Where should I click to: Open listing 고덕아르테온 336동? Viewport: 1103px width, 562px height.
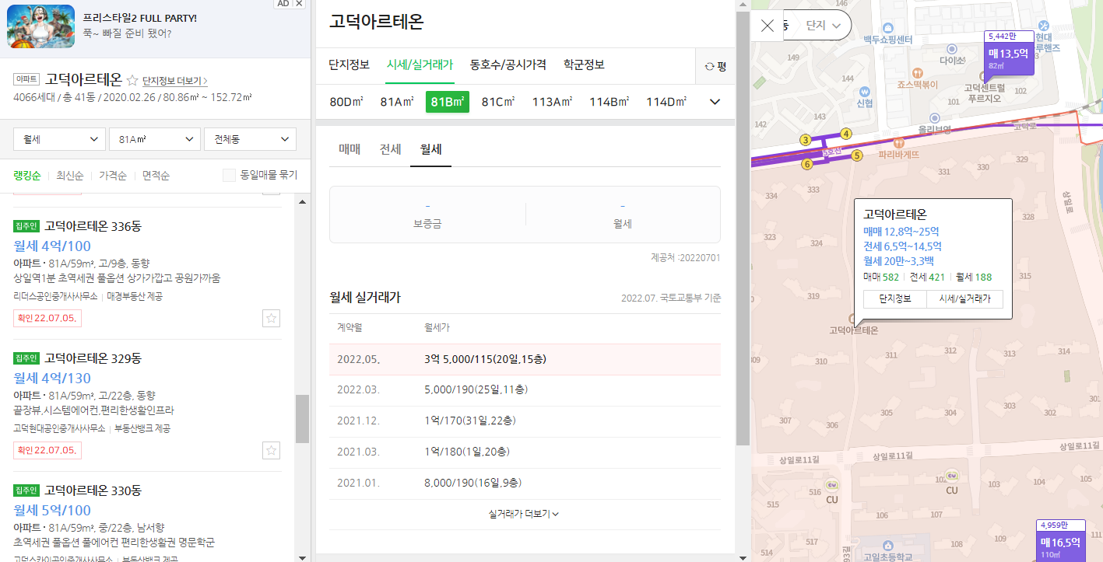(93, 226)
